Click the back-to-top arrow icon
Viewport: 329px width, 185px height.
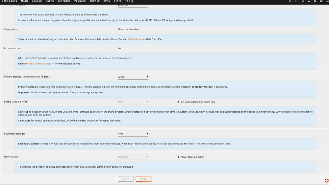(326, 181)
